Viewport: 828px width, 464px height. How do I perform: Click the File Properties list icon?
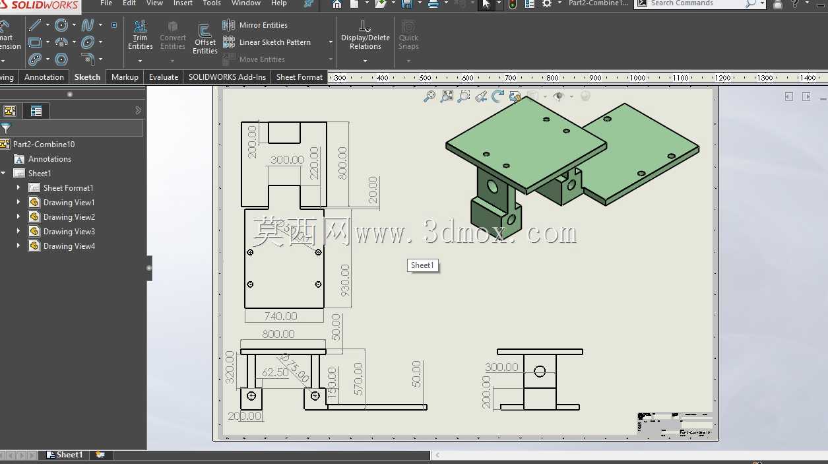(x=530, y=4)
